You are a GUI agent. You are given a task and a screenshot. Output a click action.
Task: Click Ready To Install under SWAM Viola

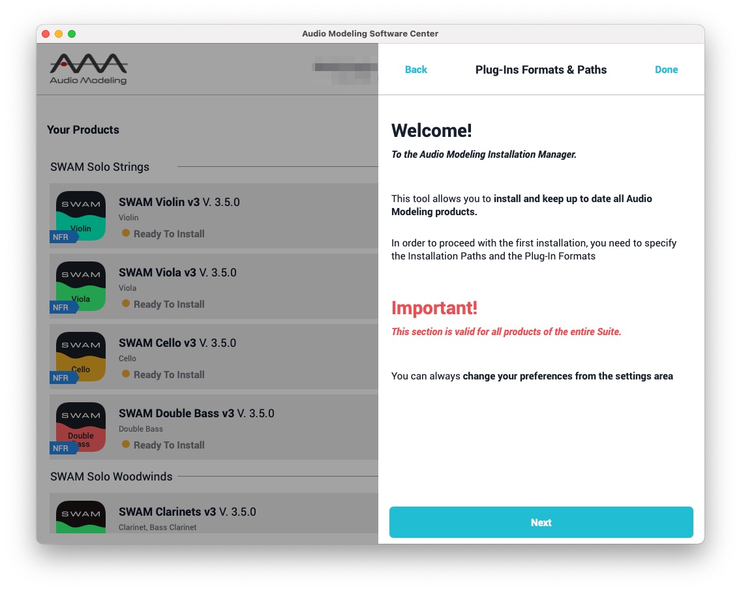click(169, 304)
